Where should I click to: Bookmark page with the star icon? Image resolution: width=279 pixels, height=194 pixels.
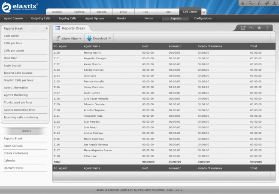click(x=259, y=28)
